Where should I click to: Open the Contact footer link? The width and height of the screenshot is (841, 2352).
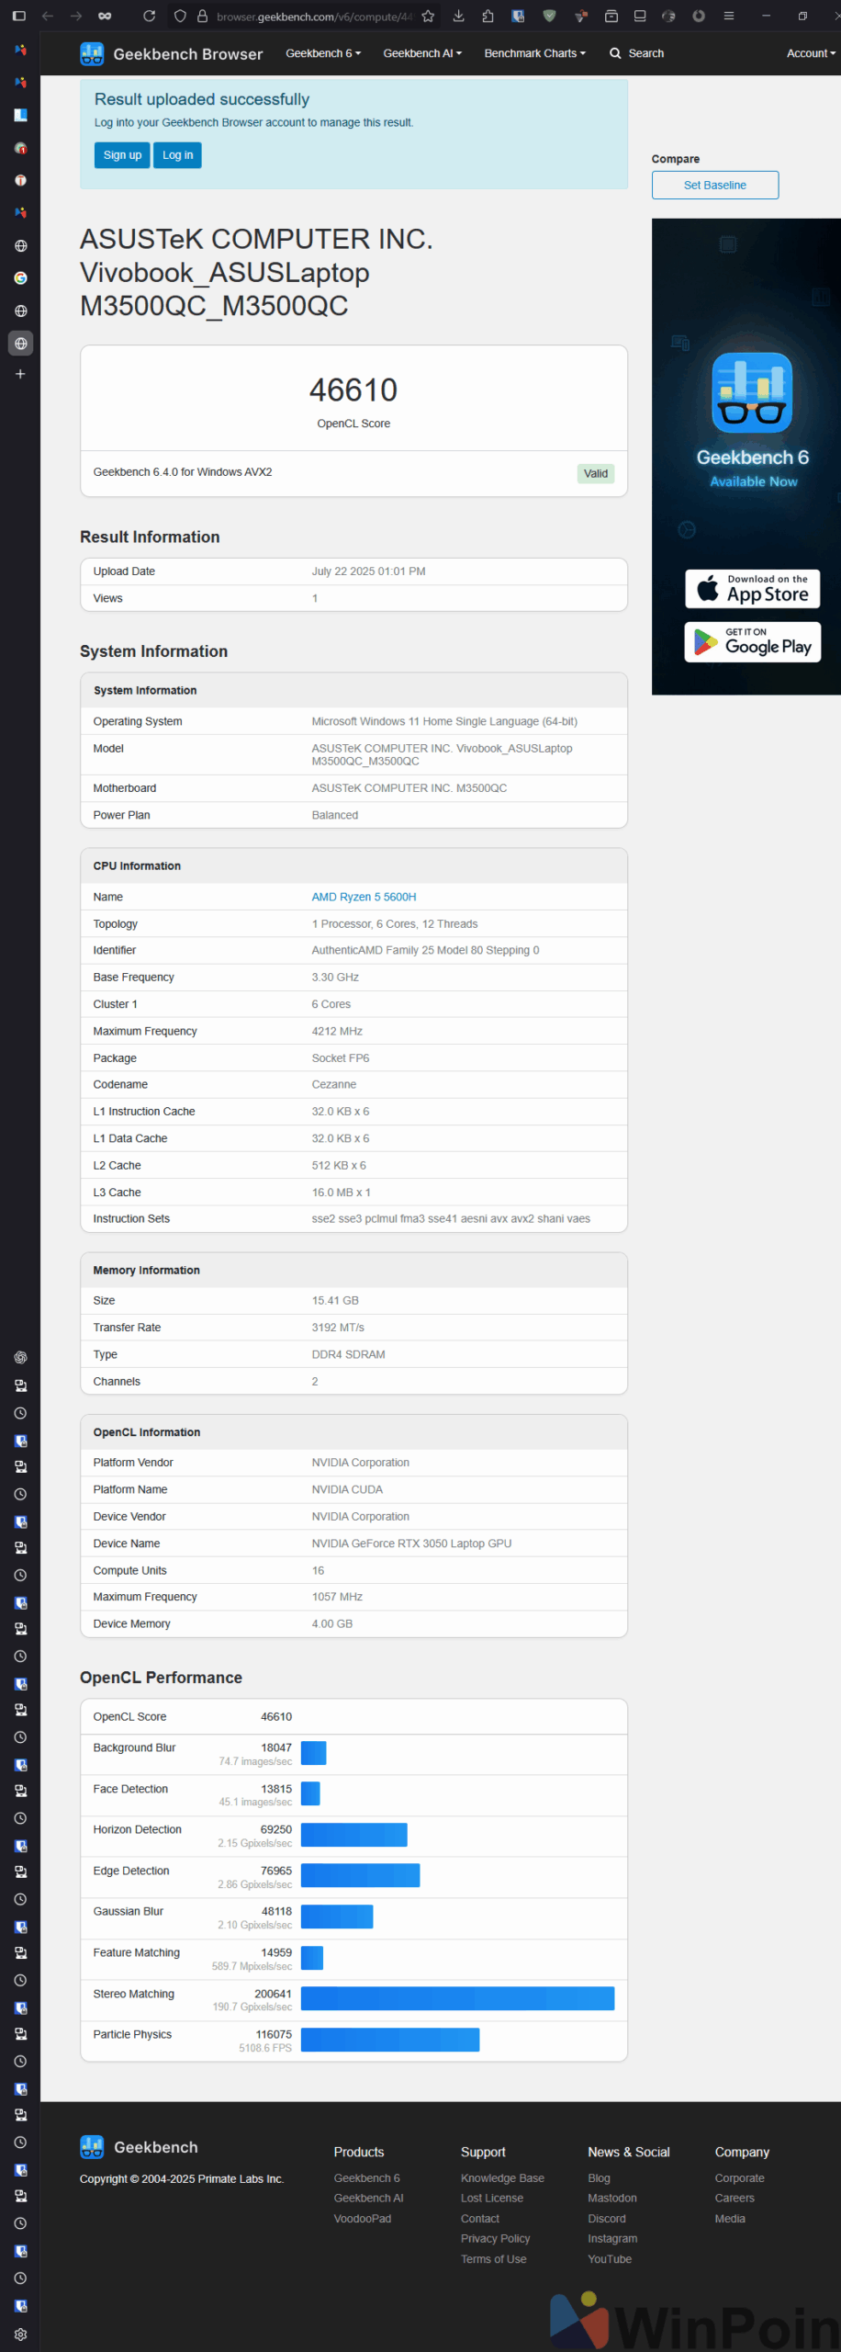pyautogui.click(x=480, y=2219)
